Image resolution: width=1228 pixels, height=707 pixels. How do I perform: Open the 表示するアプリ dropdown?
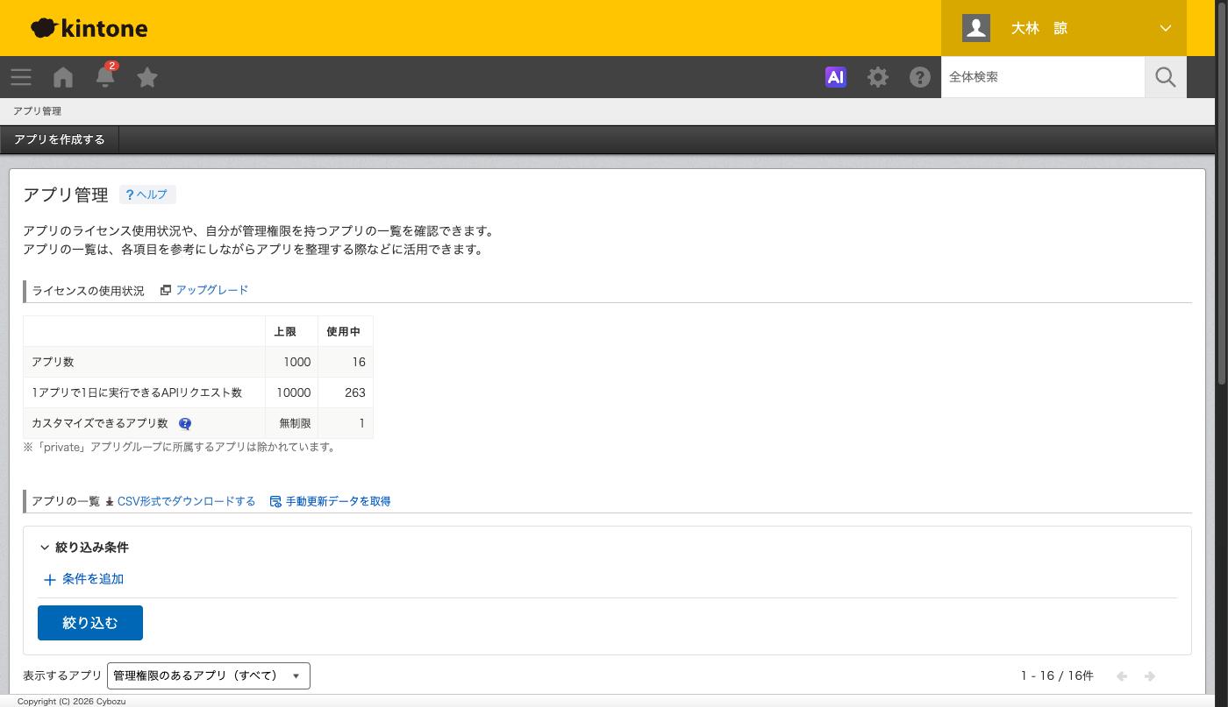point(209,675)
